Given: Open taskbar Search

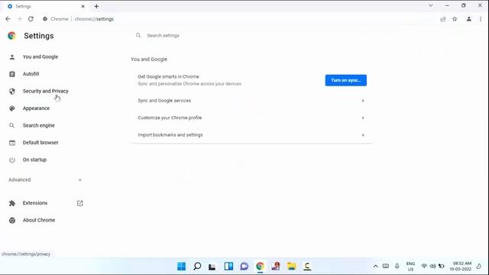Looking at the screenshot, I should click(x=197, y=267).
